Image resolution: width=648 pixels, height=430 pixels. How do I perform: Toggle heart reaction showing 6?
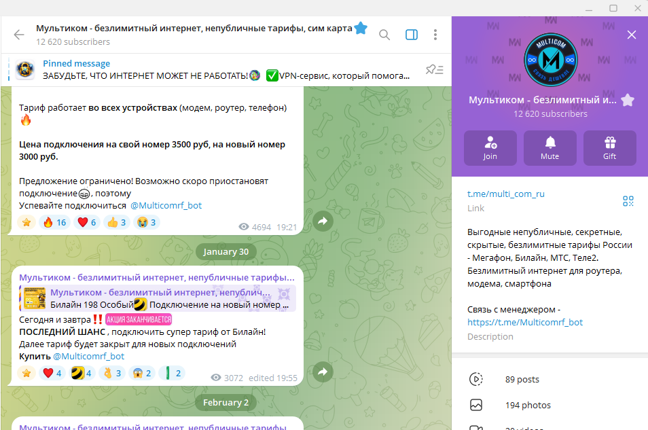87,222
